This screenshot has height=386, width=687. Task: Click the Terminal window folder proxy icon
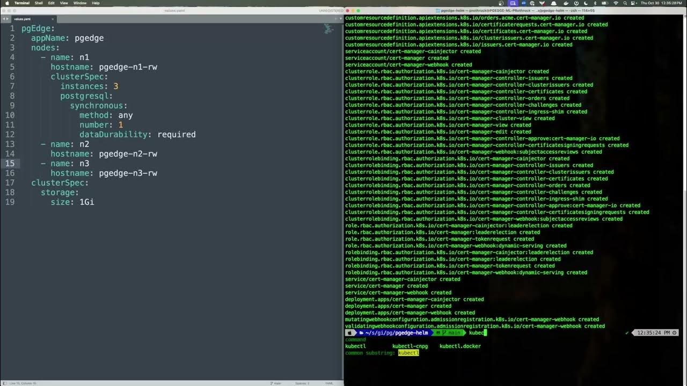438,11
